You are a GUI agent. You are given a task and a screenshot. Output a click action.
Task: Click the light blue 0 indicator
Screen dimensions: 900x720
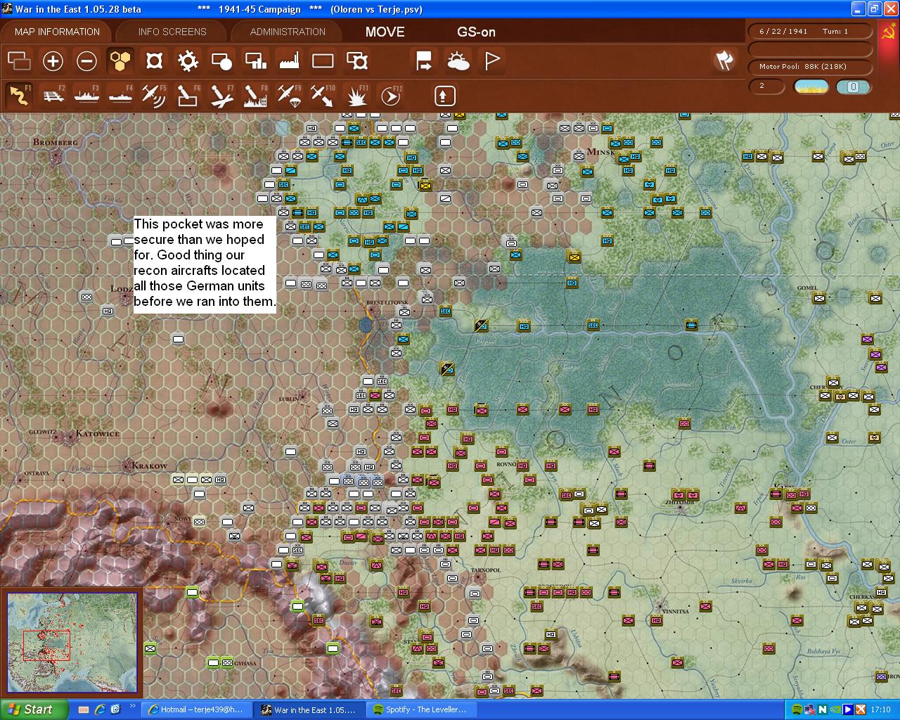click(x=853, y=86)
